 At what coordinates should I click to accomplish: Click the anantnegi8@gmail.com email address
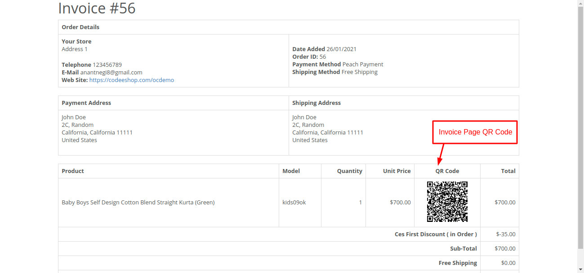[111, 73]
